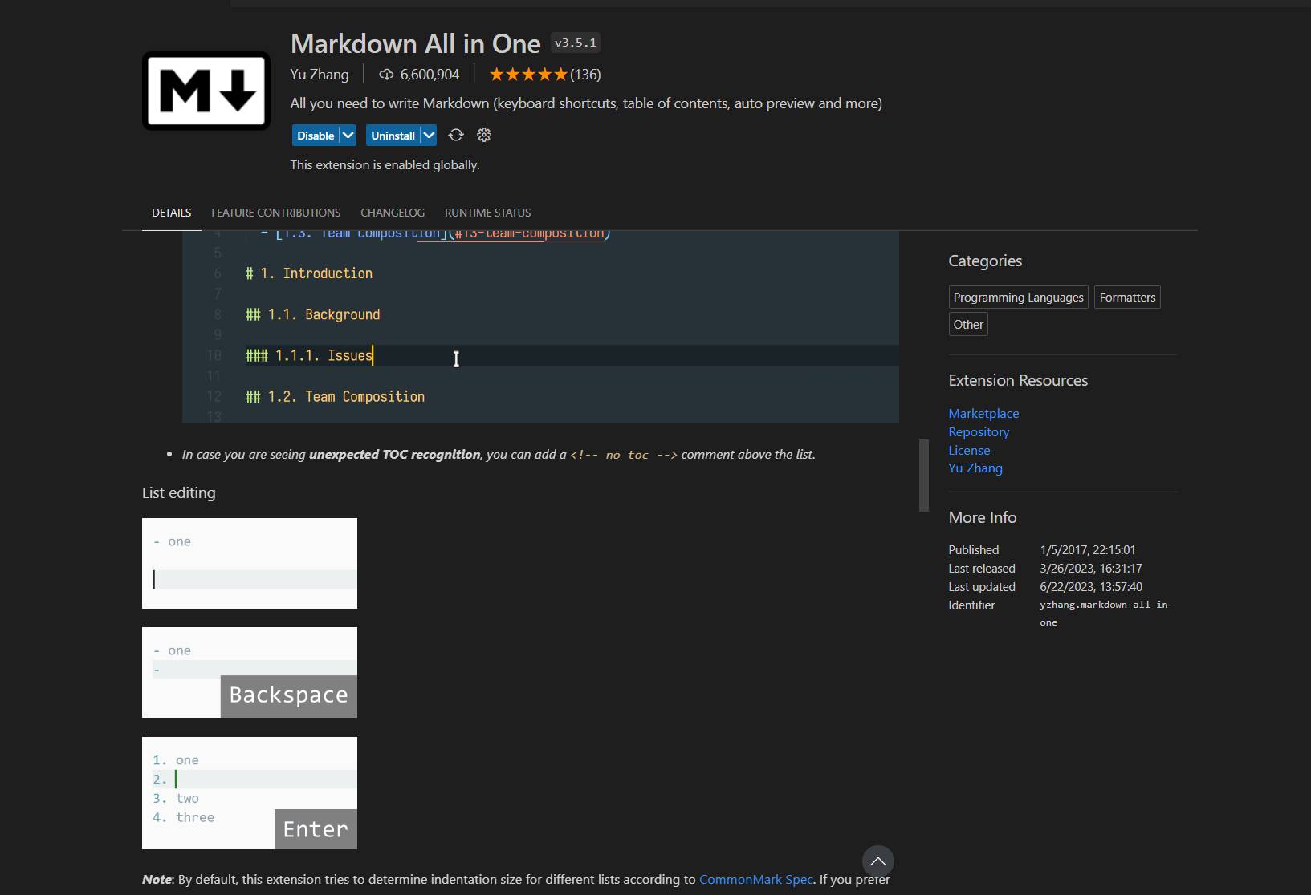Click the list editing Backspace demo image

click(x=250, y=673)
